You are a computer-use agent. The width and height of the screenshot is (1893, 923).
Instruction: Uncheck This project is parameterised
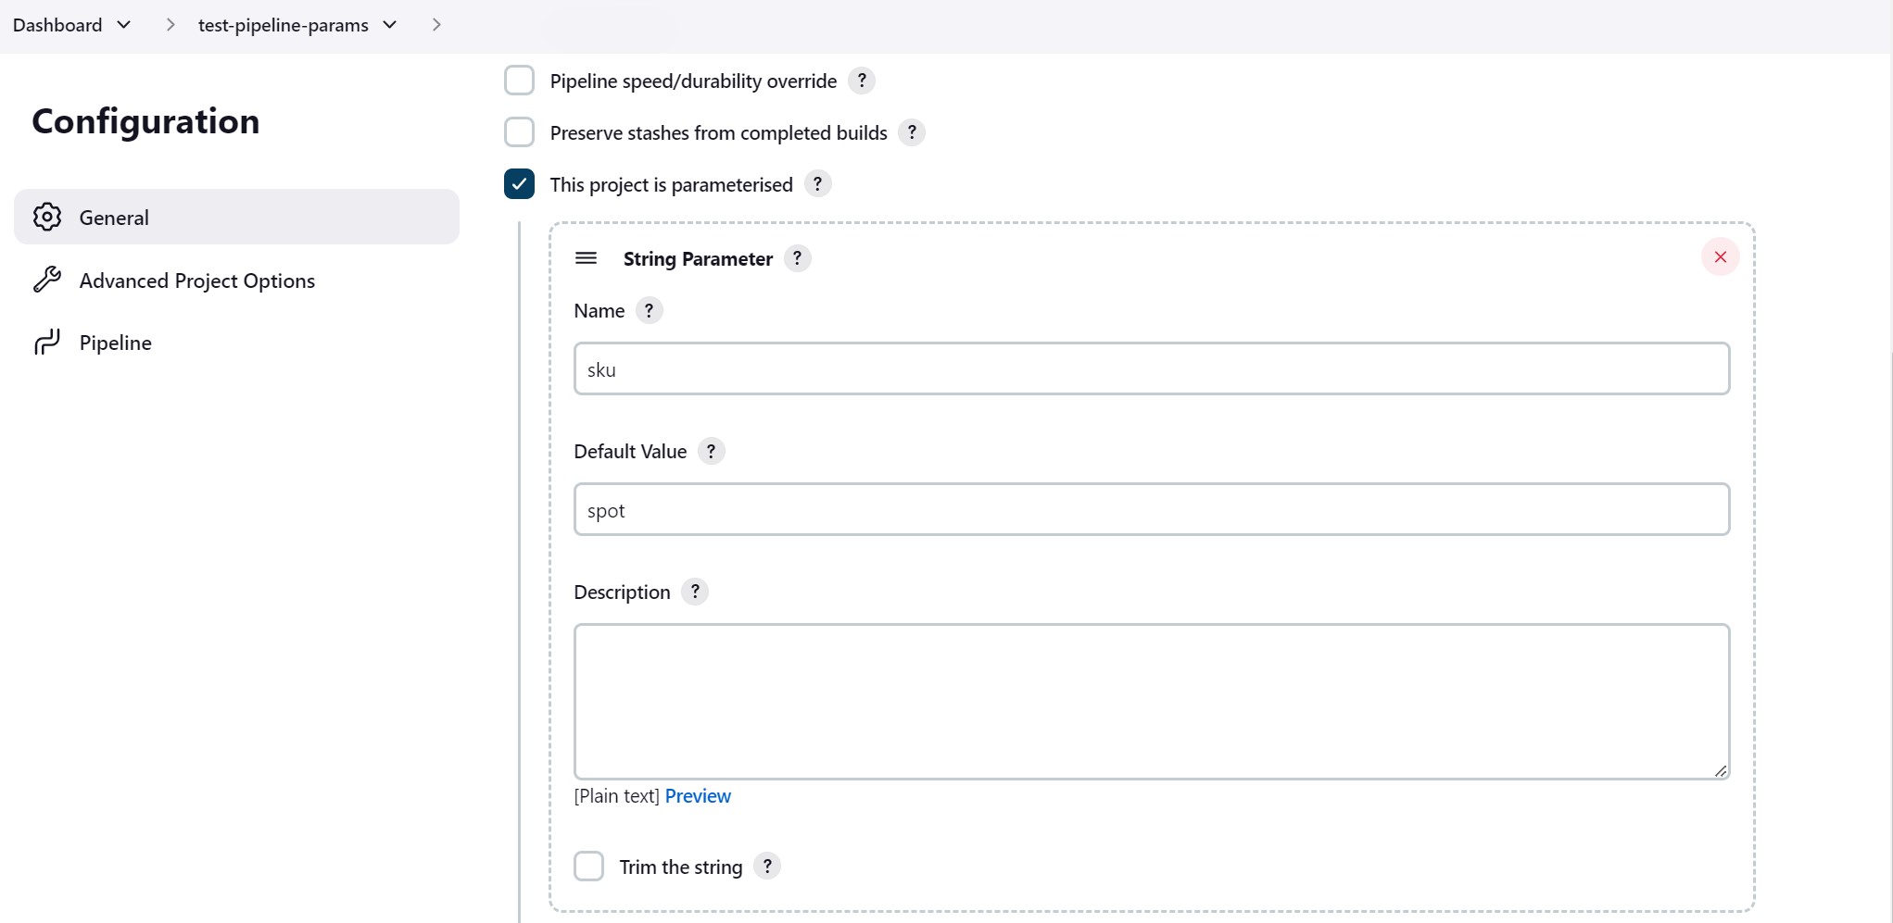(x=519, y=184)
